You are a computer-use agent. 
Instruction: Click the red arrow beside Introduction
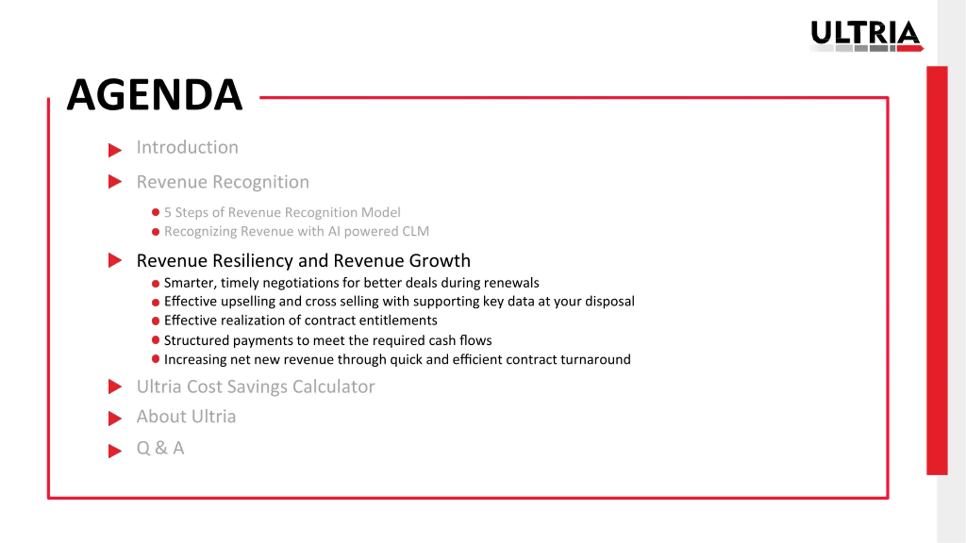coord(115,150)
